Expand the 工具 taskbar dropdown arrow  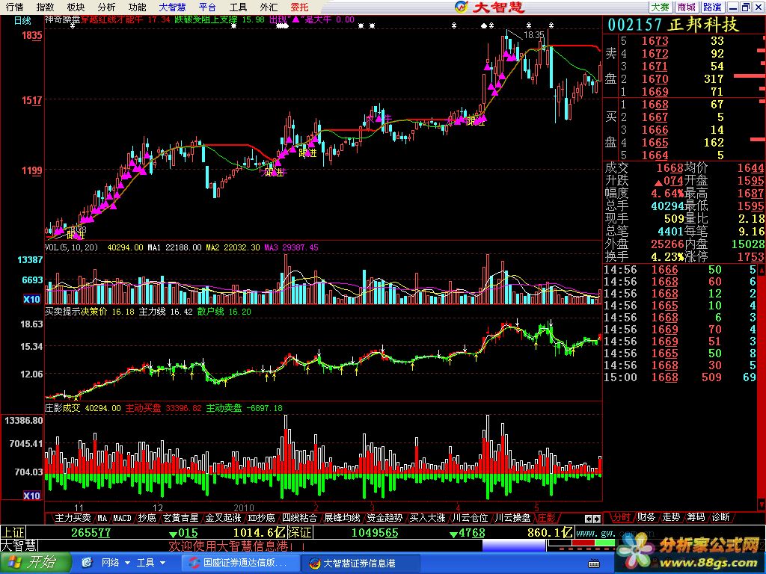tap(162, 563)
